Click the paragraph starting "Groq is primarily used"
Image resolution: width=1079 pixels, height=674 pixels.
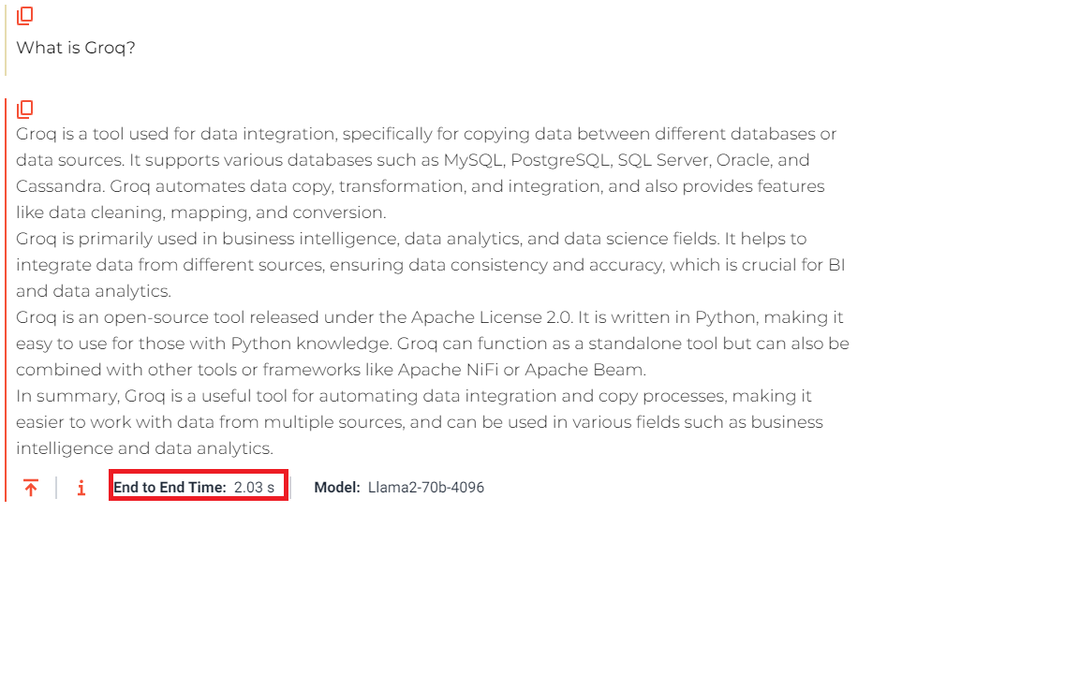pyautogui.click(x=431, y=265)
